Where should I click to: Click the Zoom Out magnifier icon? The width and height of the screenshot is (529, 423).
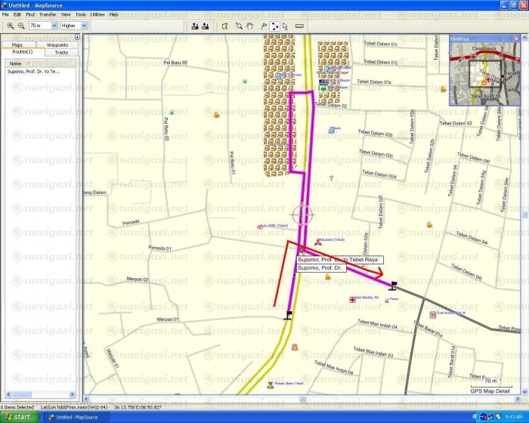(x=21, y=26)
